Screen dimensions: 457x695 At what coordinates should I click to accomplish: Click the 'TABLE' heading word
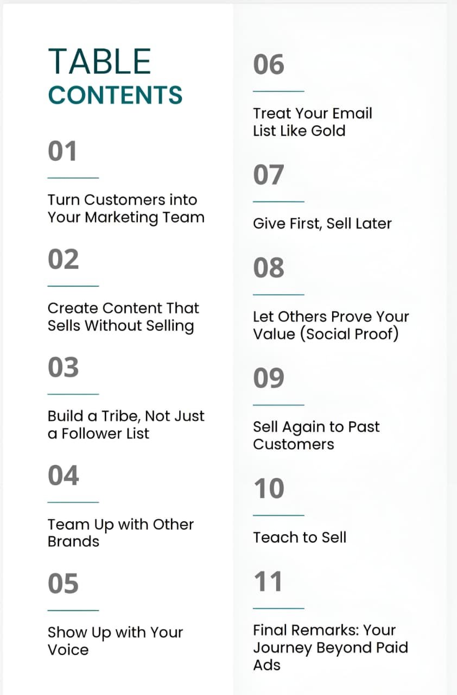(x=99, y=61)
